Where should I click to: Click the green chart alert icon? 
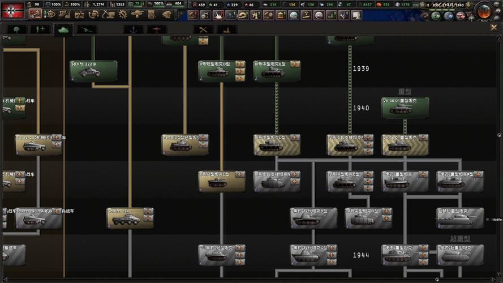click(332, 15)
